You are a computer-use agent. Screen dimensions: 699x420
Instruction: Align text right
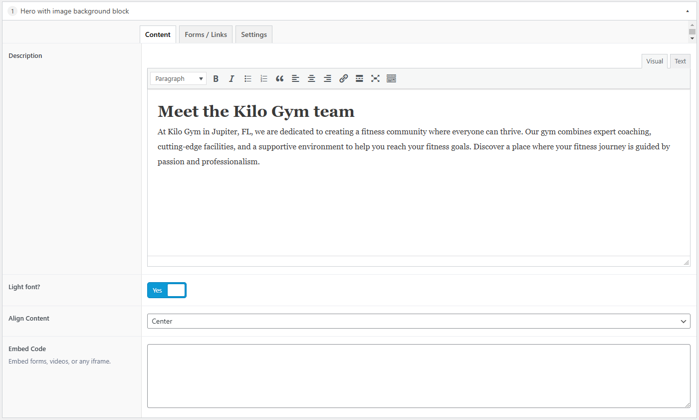(327, 78)
